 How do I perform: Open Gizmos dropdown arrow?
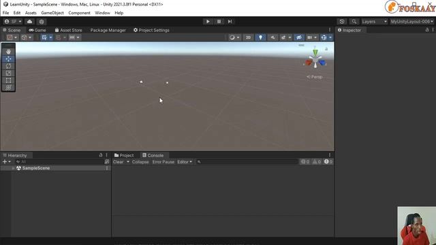330,37
